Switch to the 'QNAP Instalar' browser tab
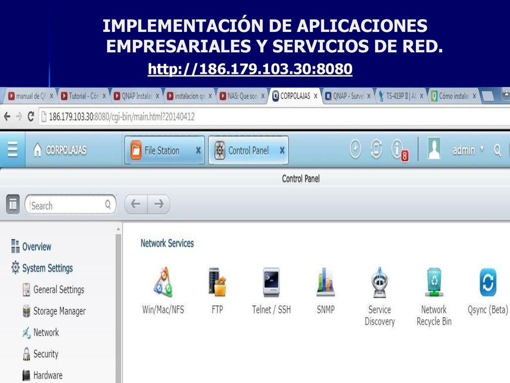 (x=136, y=96)
